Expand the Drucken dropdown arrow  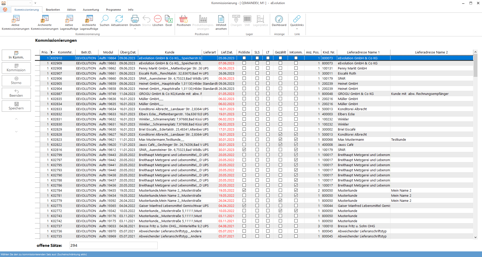[x=135, y=29]
